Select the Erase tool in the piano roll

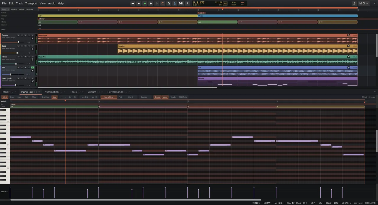19,97
